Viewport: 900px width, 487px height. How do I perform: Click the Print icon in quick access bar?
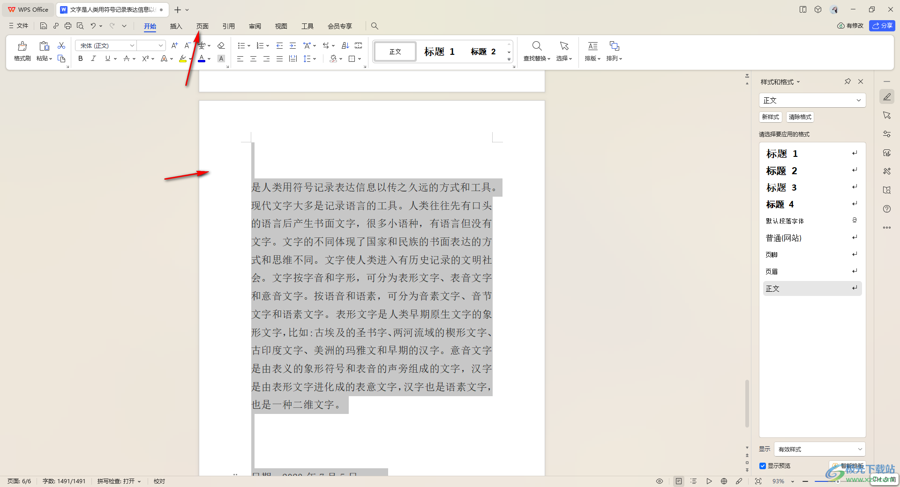(68, 26)
